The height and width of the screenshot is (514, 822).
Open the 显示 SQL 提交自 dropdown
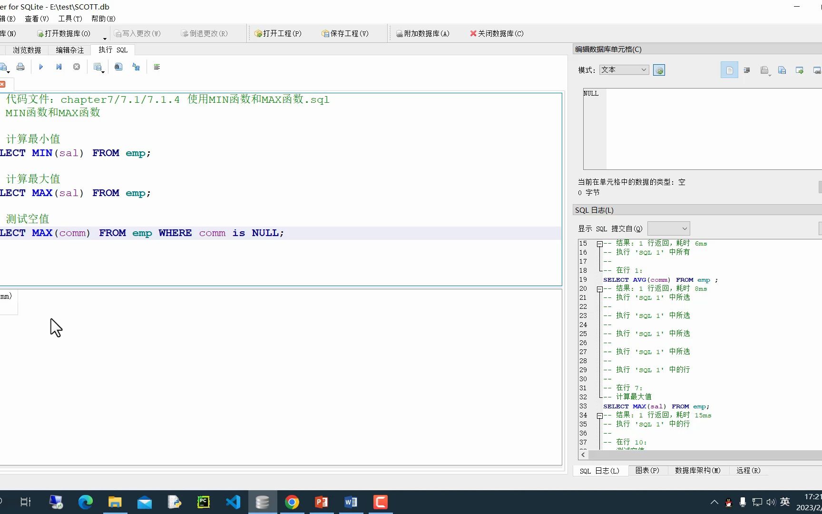668,228
